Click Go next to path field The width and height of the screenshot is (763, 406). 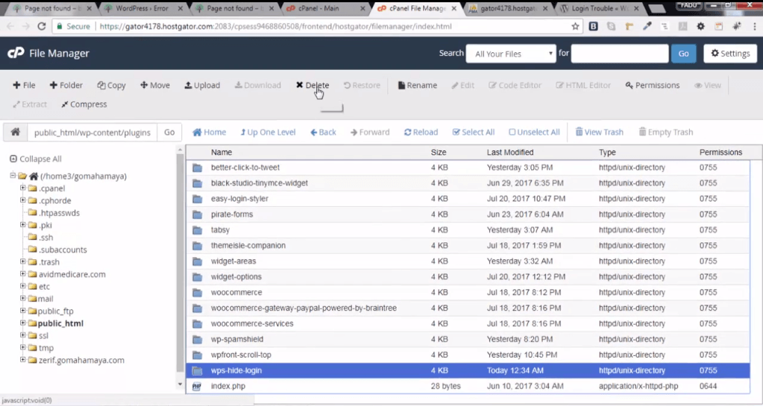coord(169,133)
